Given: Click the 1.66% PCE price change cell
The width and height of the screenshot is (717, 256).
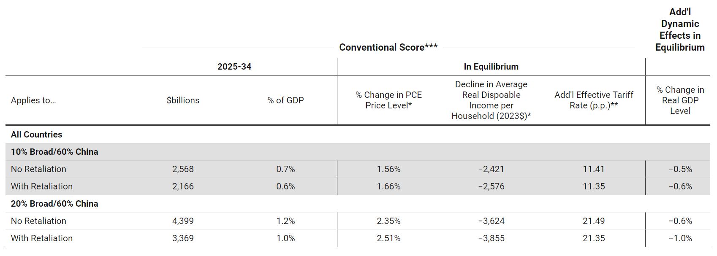Looking at the screenshot, I should point(388,186).
